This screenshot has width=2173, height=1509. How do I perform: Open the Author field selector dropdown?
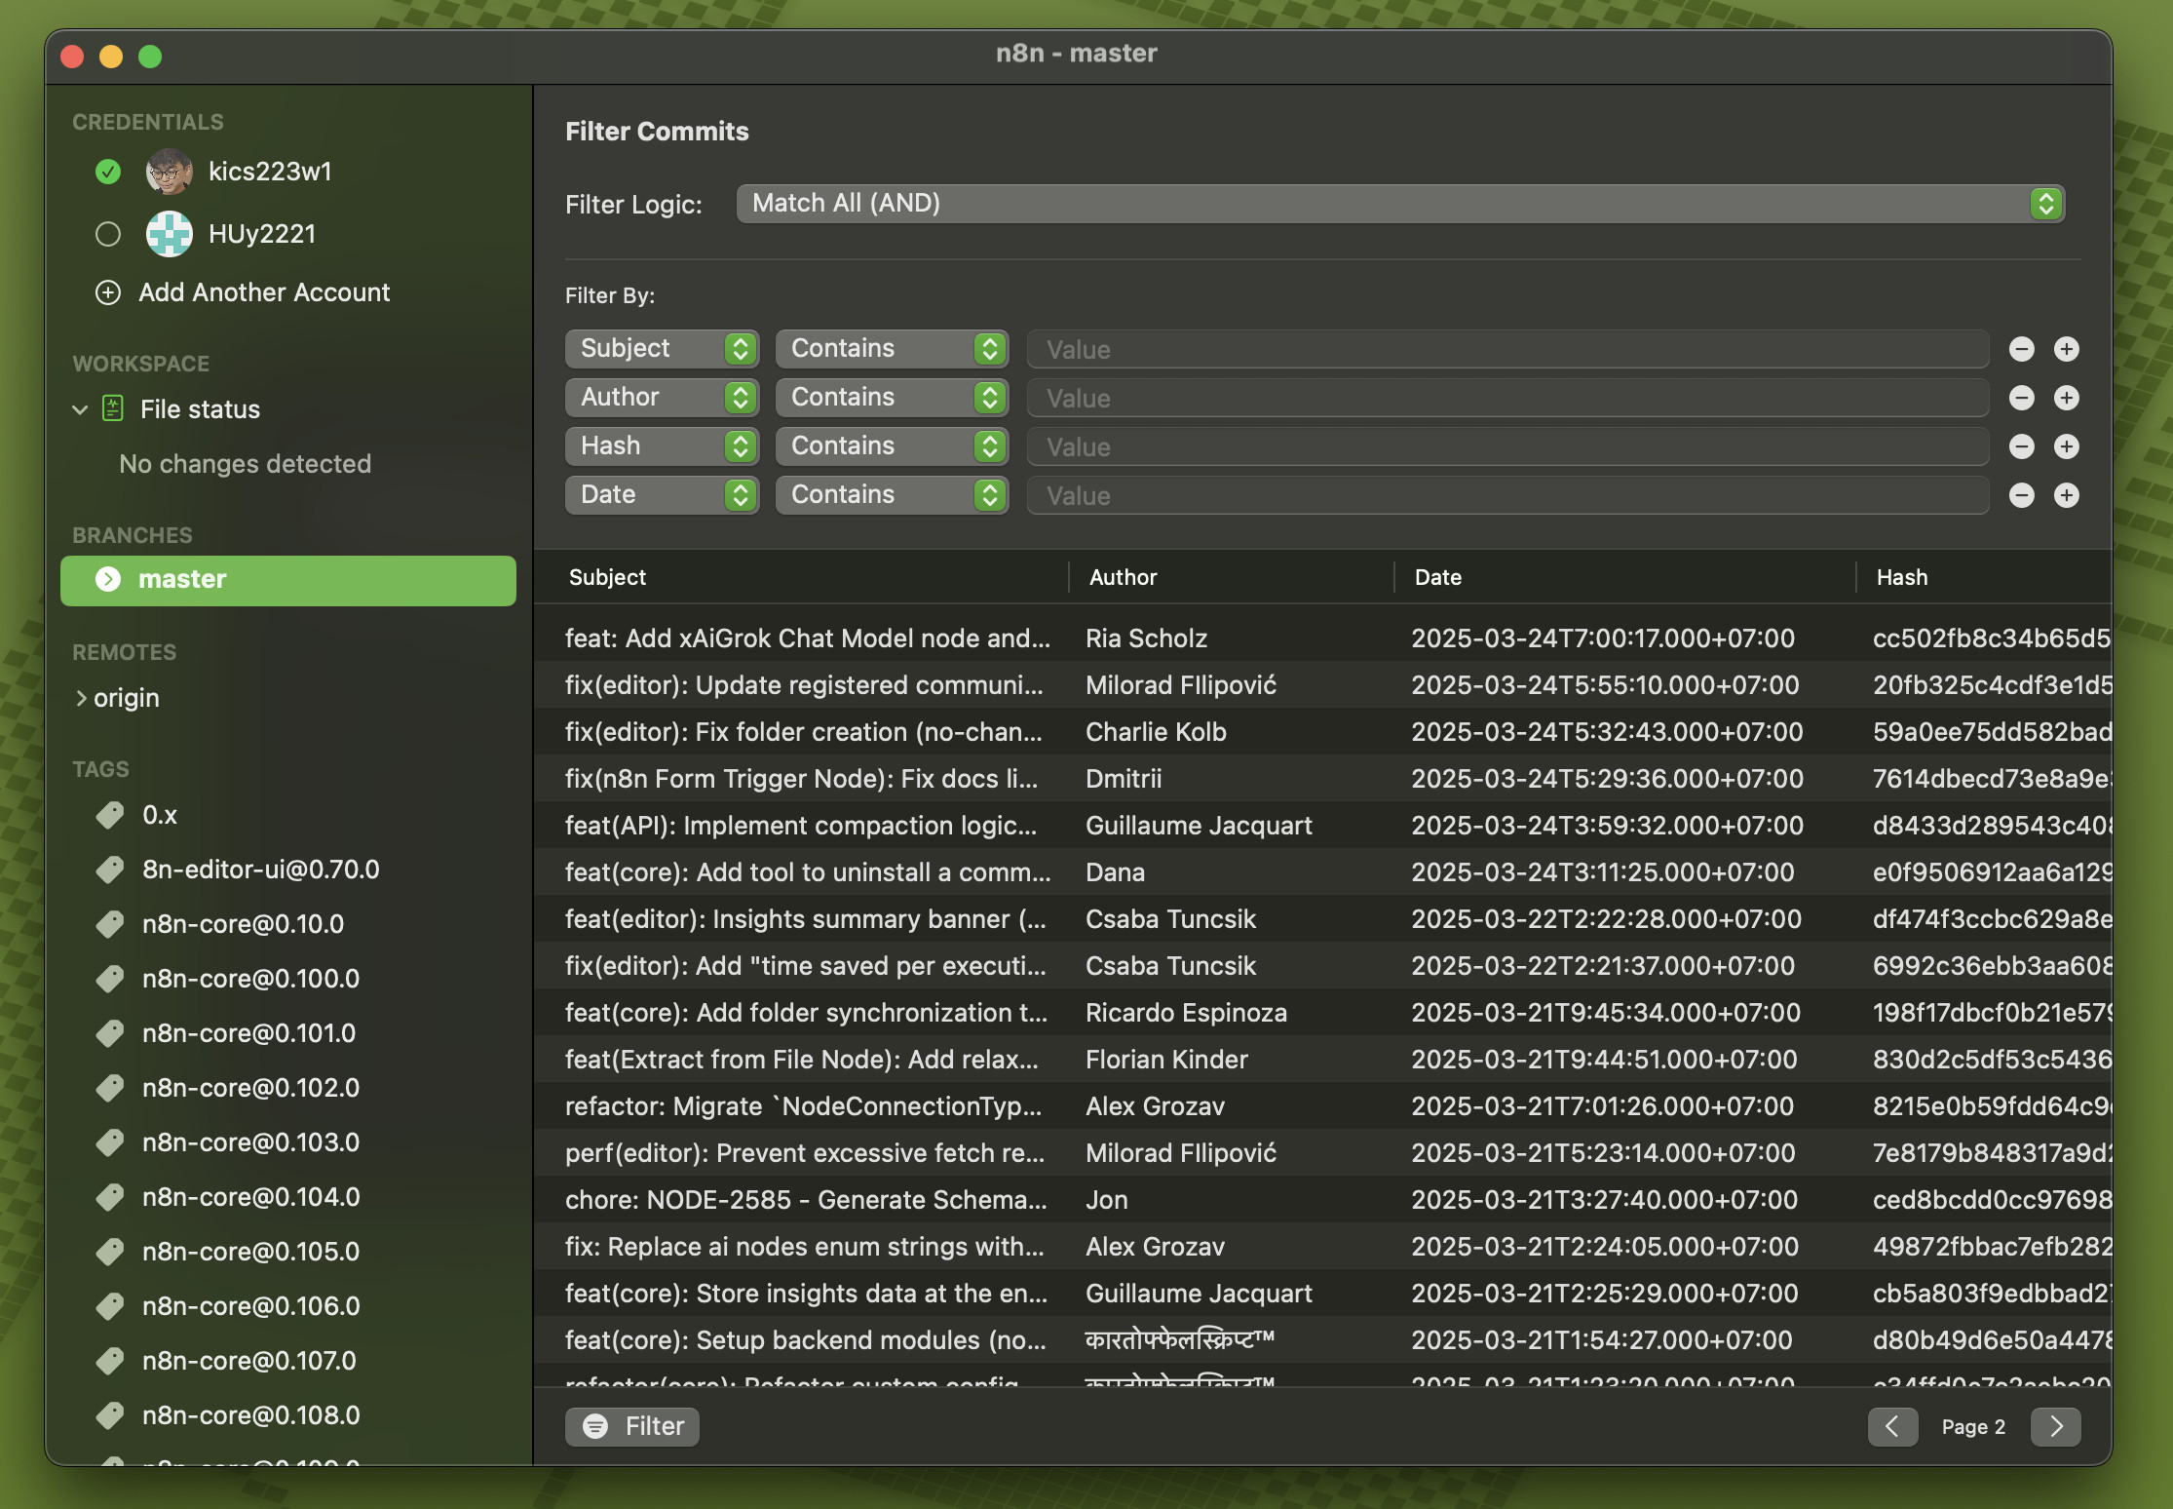[x=662, y=398]
